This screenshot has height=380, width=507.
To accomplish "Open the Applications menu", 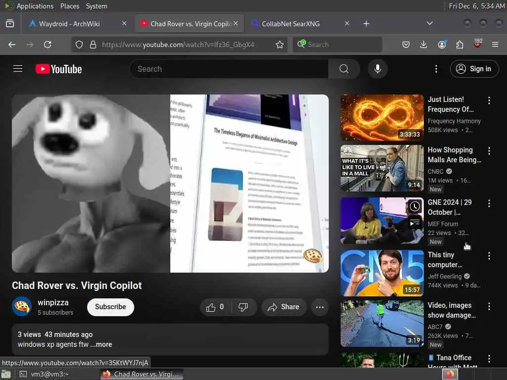I will pyautogui.click(x=35, y=6).
